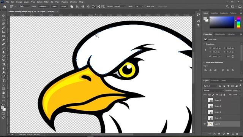Toggle lock position icon
This screenshot has width=243, height=137.
pyautogui.click(x=217, y=95)
